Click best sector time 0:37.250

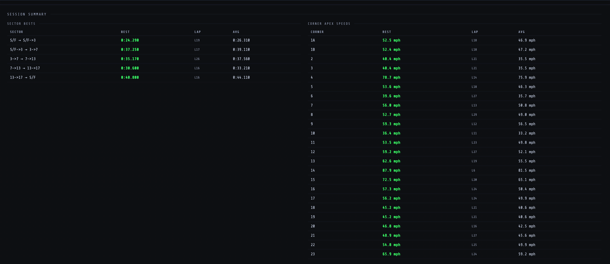[130, 50]
